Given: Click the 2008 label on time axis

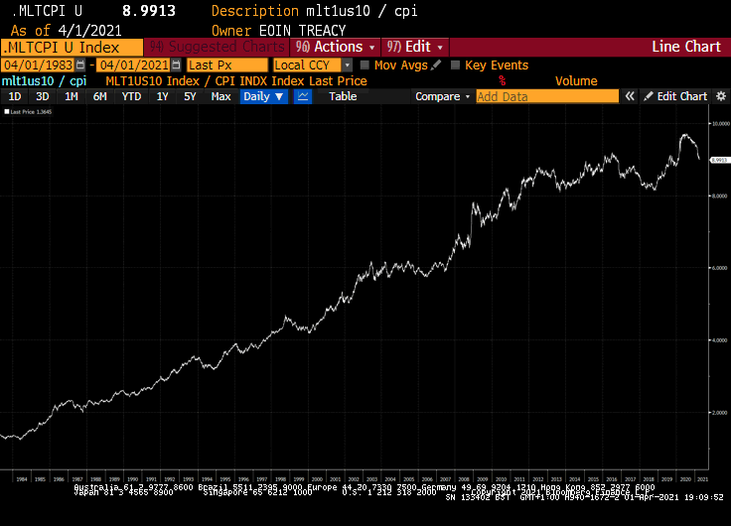Looking at the screenshot, I should [x=464, y=479].
